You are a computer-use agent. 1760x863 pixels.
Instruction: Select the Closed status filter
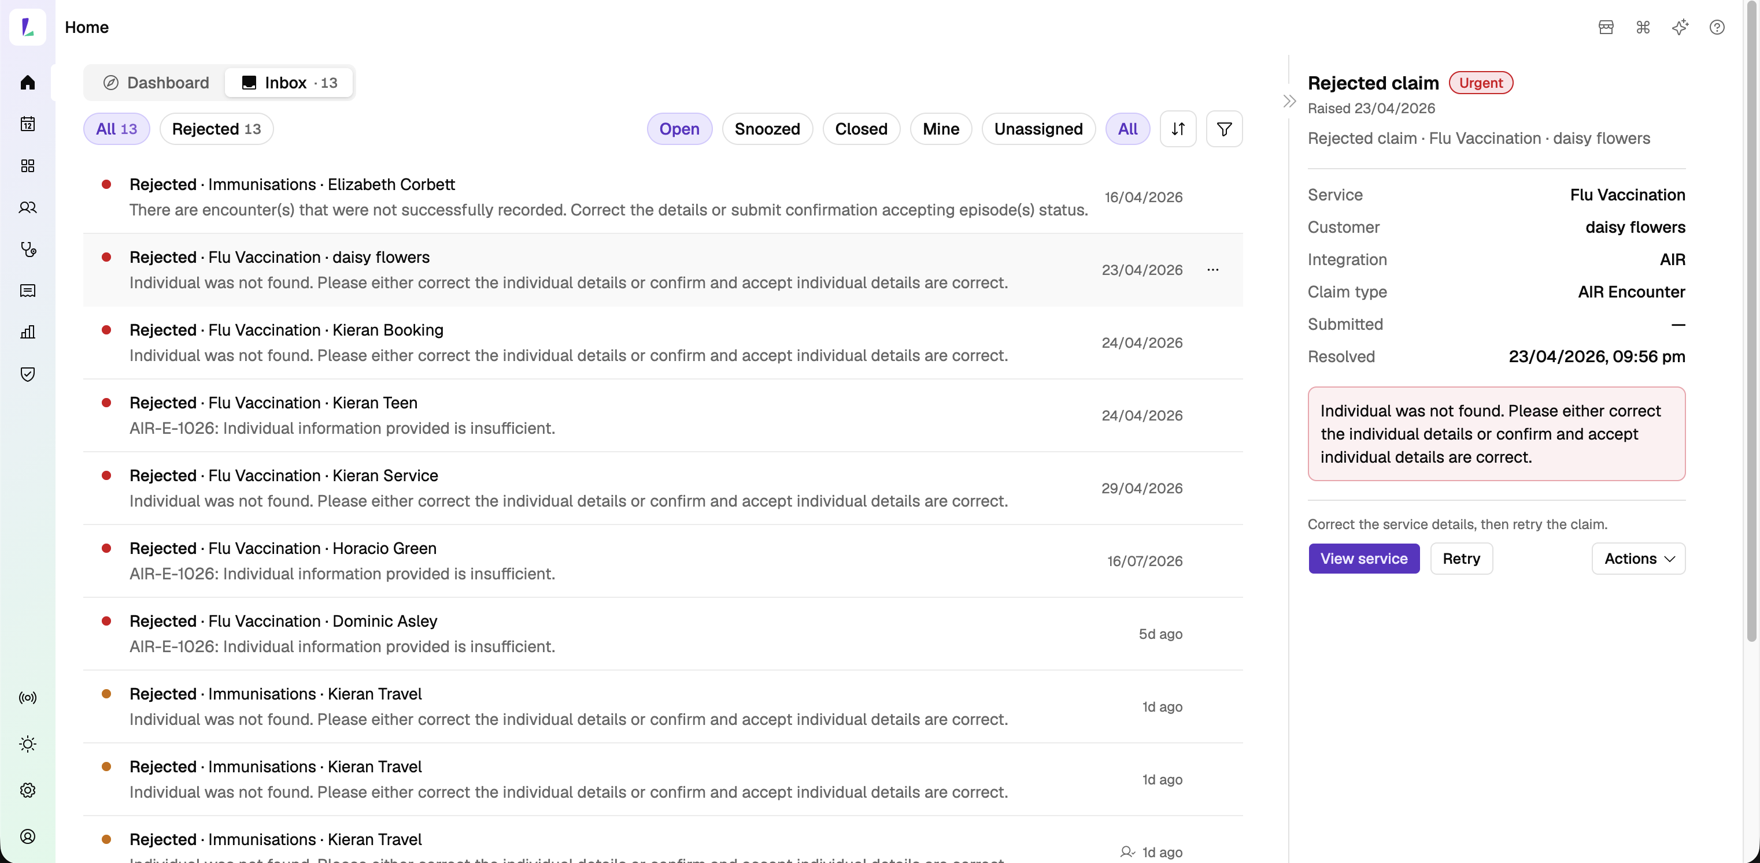pos(861,129)
